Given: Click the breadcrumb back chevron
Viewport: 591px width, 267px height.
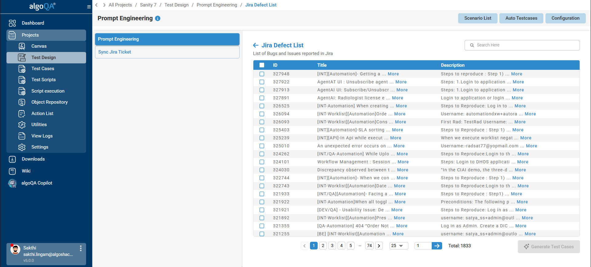Looking at the screenshot, I should click(x=97, y=5).
